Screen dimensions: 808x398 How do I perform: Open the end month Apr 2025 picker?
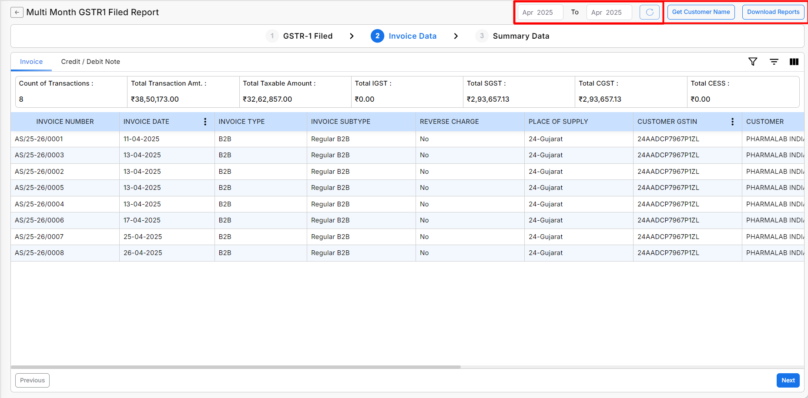coord(609,13)
